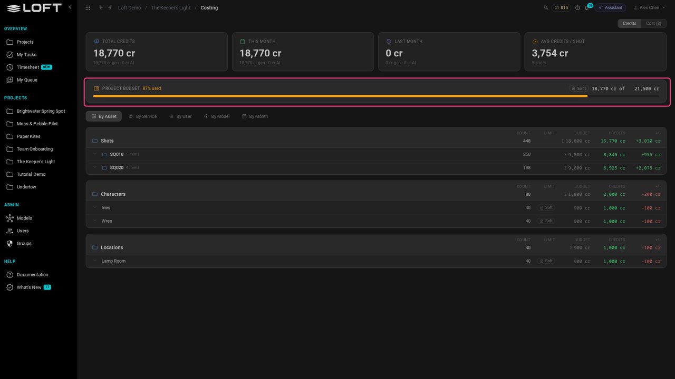Collapse the sidebar chevron
The image size is (675, 379).
[x=70, y=7]
